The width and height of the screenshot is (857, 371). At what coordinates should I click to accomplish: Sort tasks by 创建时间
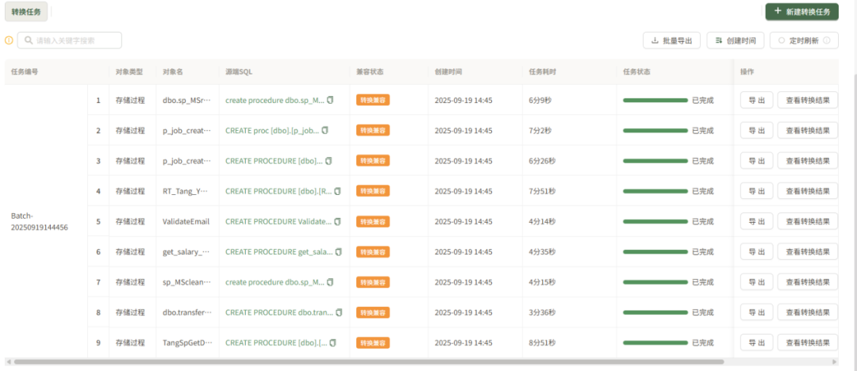(x=735, y=40)
